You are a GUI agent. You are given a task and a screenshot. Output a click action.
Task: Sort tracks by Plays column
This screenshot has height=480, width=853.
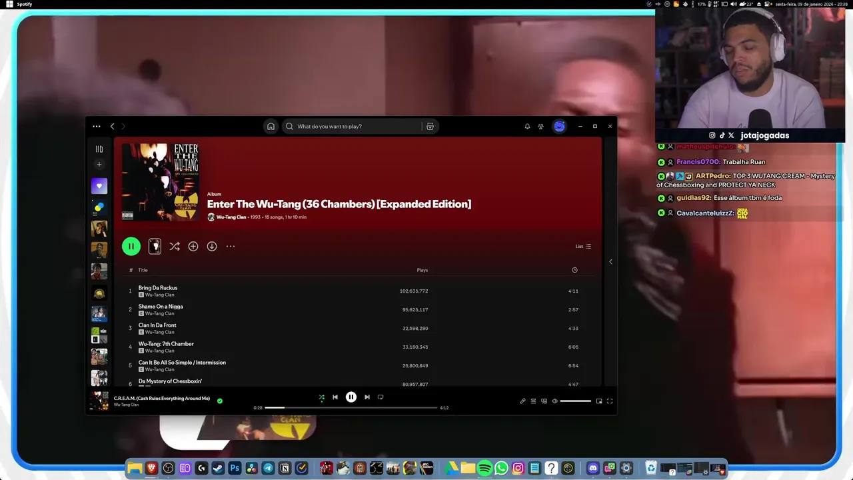point(423,270)
